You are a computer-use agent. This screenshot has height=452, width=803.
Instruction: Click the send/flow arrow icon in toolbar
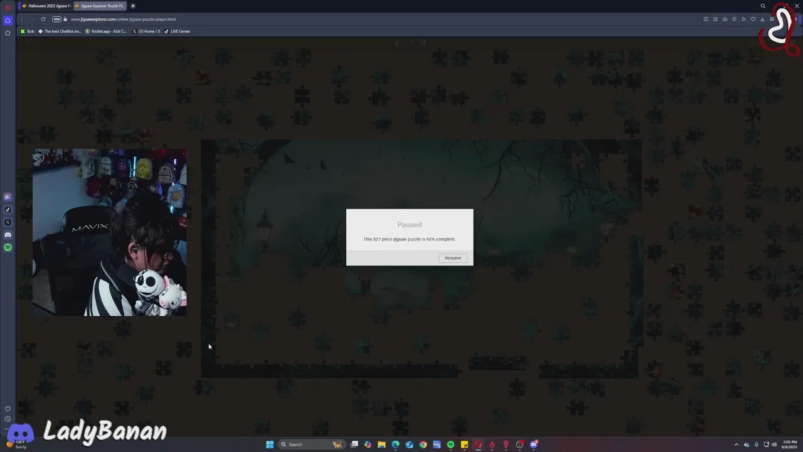pyautogui.click(x=743, y=19)
